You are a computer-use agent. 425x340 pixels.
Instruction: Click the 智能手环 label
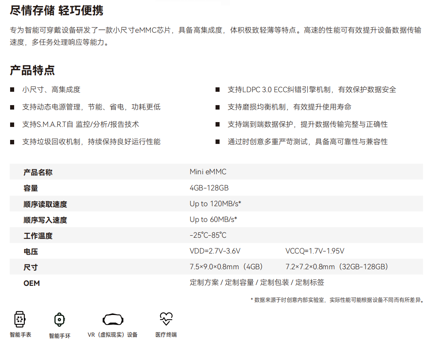point(60,336)
